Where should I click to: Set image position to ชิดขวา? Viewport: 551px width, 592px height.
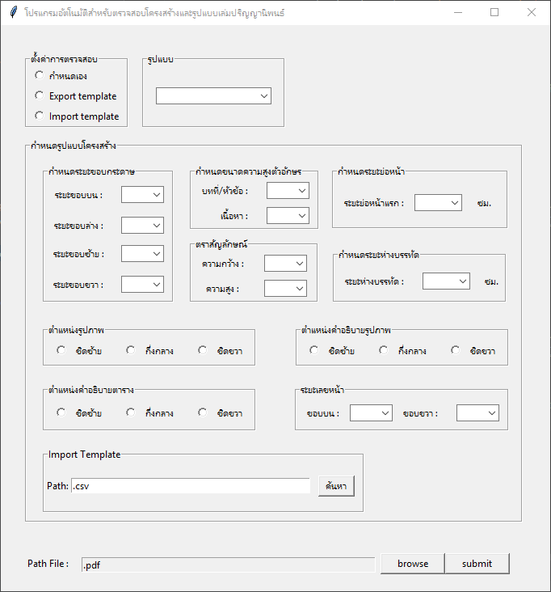[x=203, y=350]
